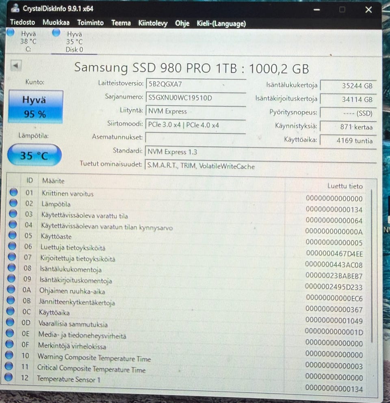Click raw value 0000002495D233
The width and height of the screenshot is (390, 403).
(x=334, y=287)
